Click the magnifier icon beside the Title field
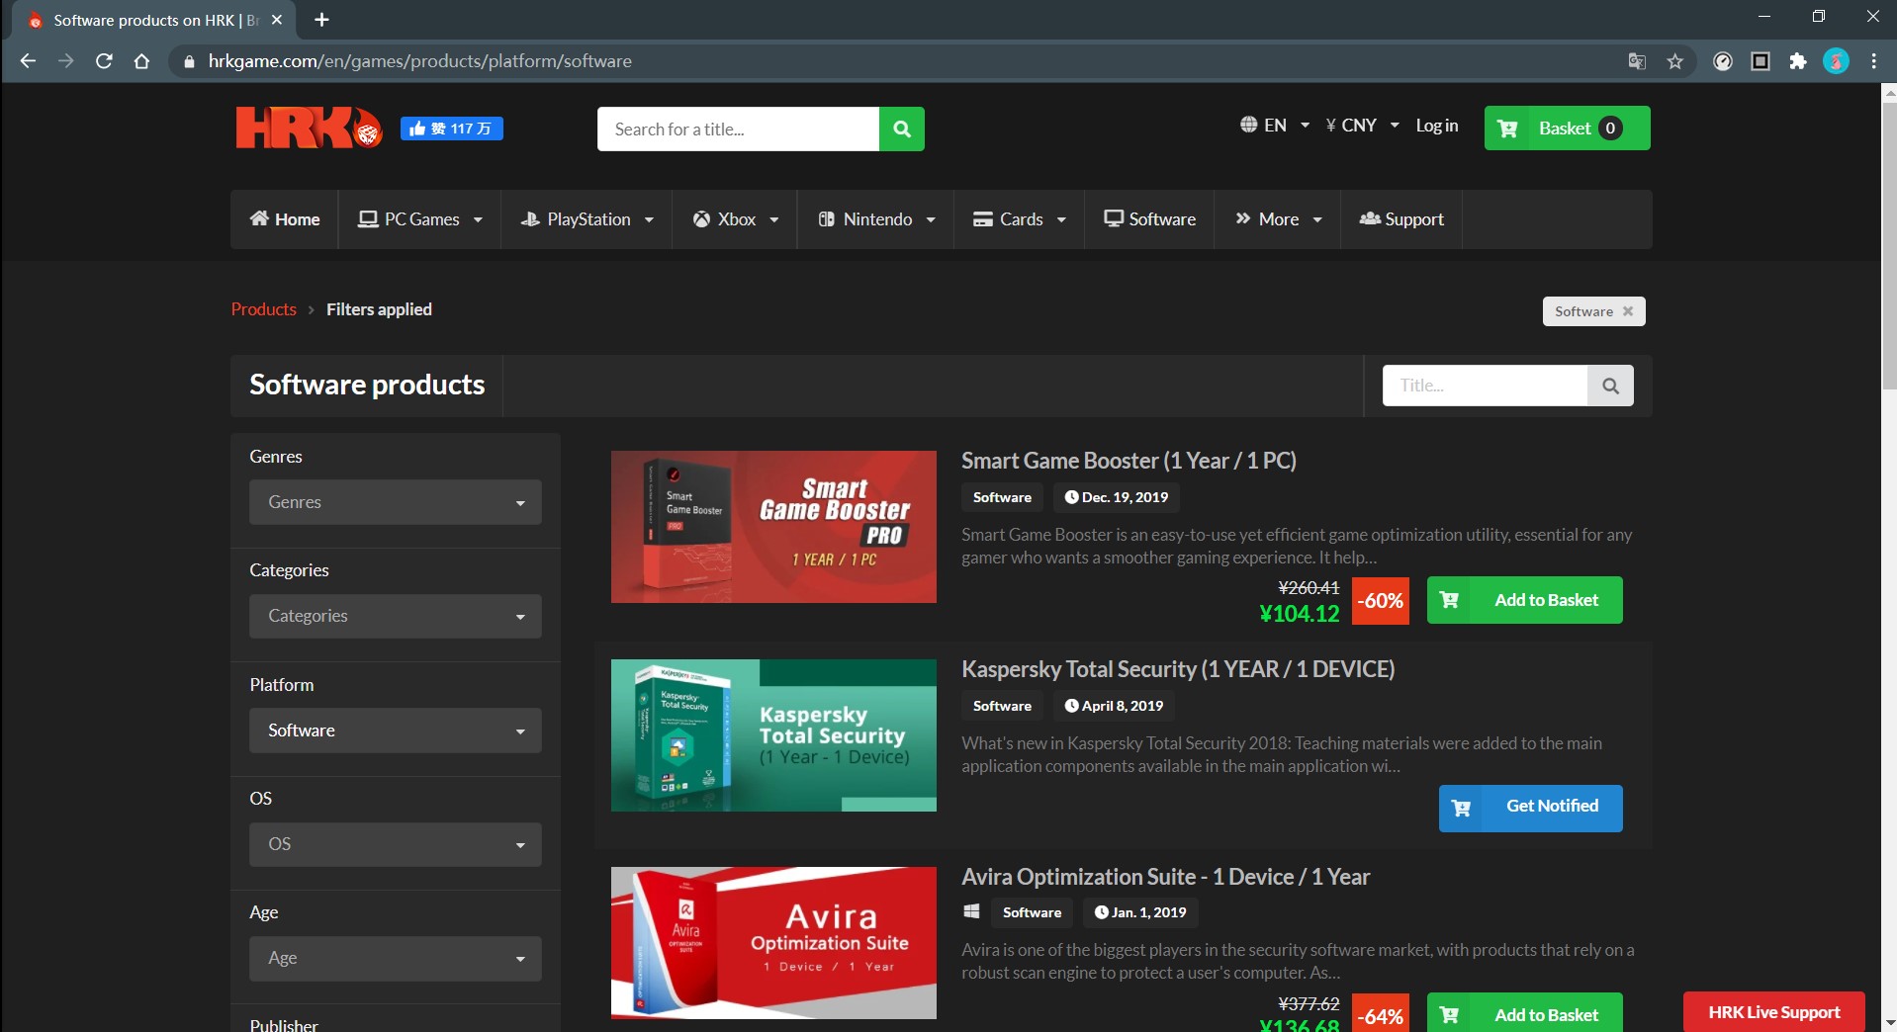The width and height of the screenshot is (1897, 1032). point(1610,386)
